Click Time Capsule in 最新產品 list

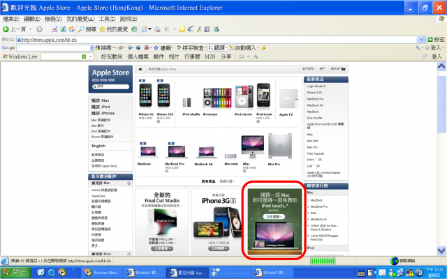[315, 153]
